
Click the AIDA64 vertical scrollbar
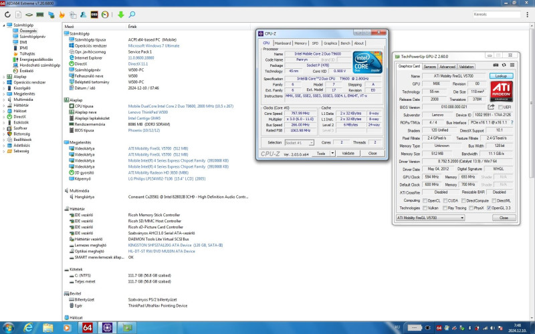pos(532,102)
